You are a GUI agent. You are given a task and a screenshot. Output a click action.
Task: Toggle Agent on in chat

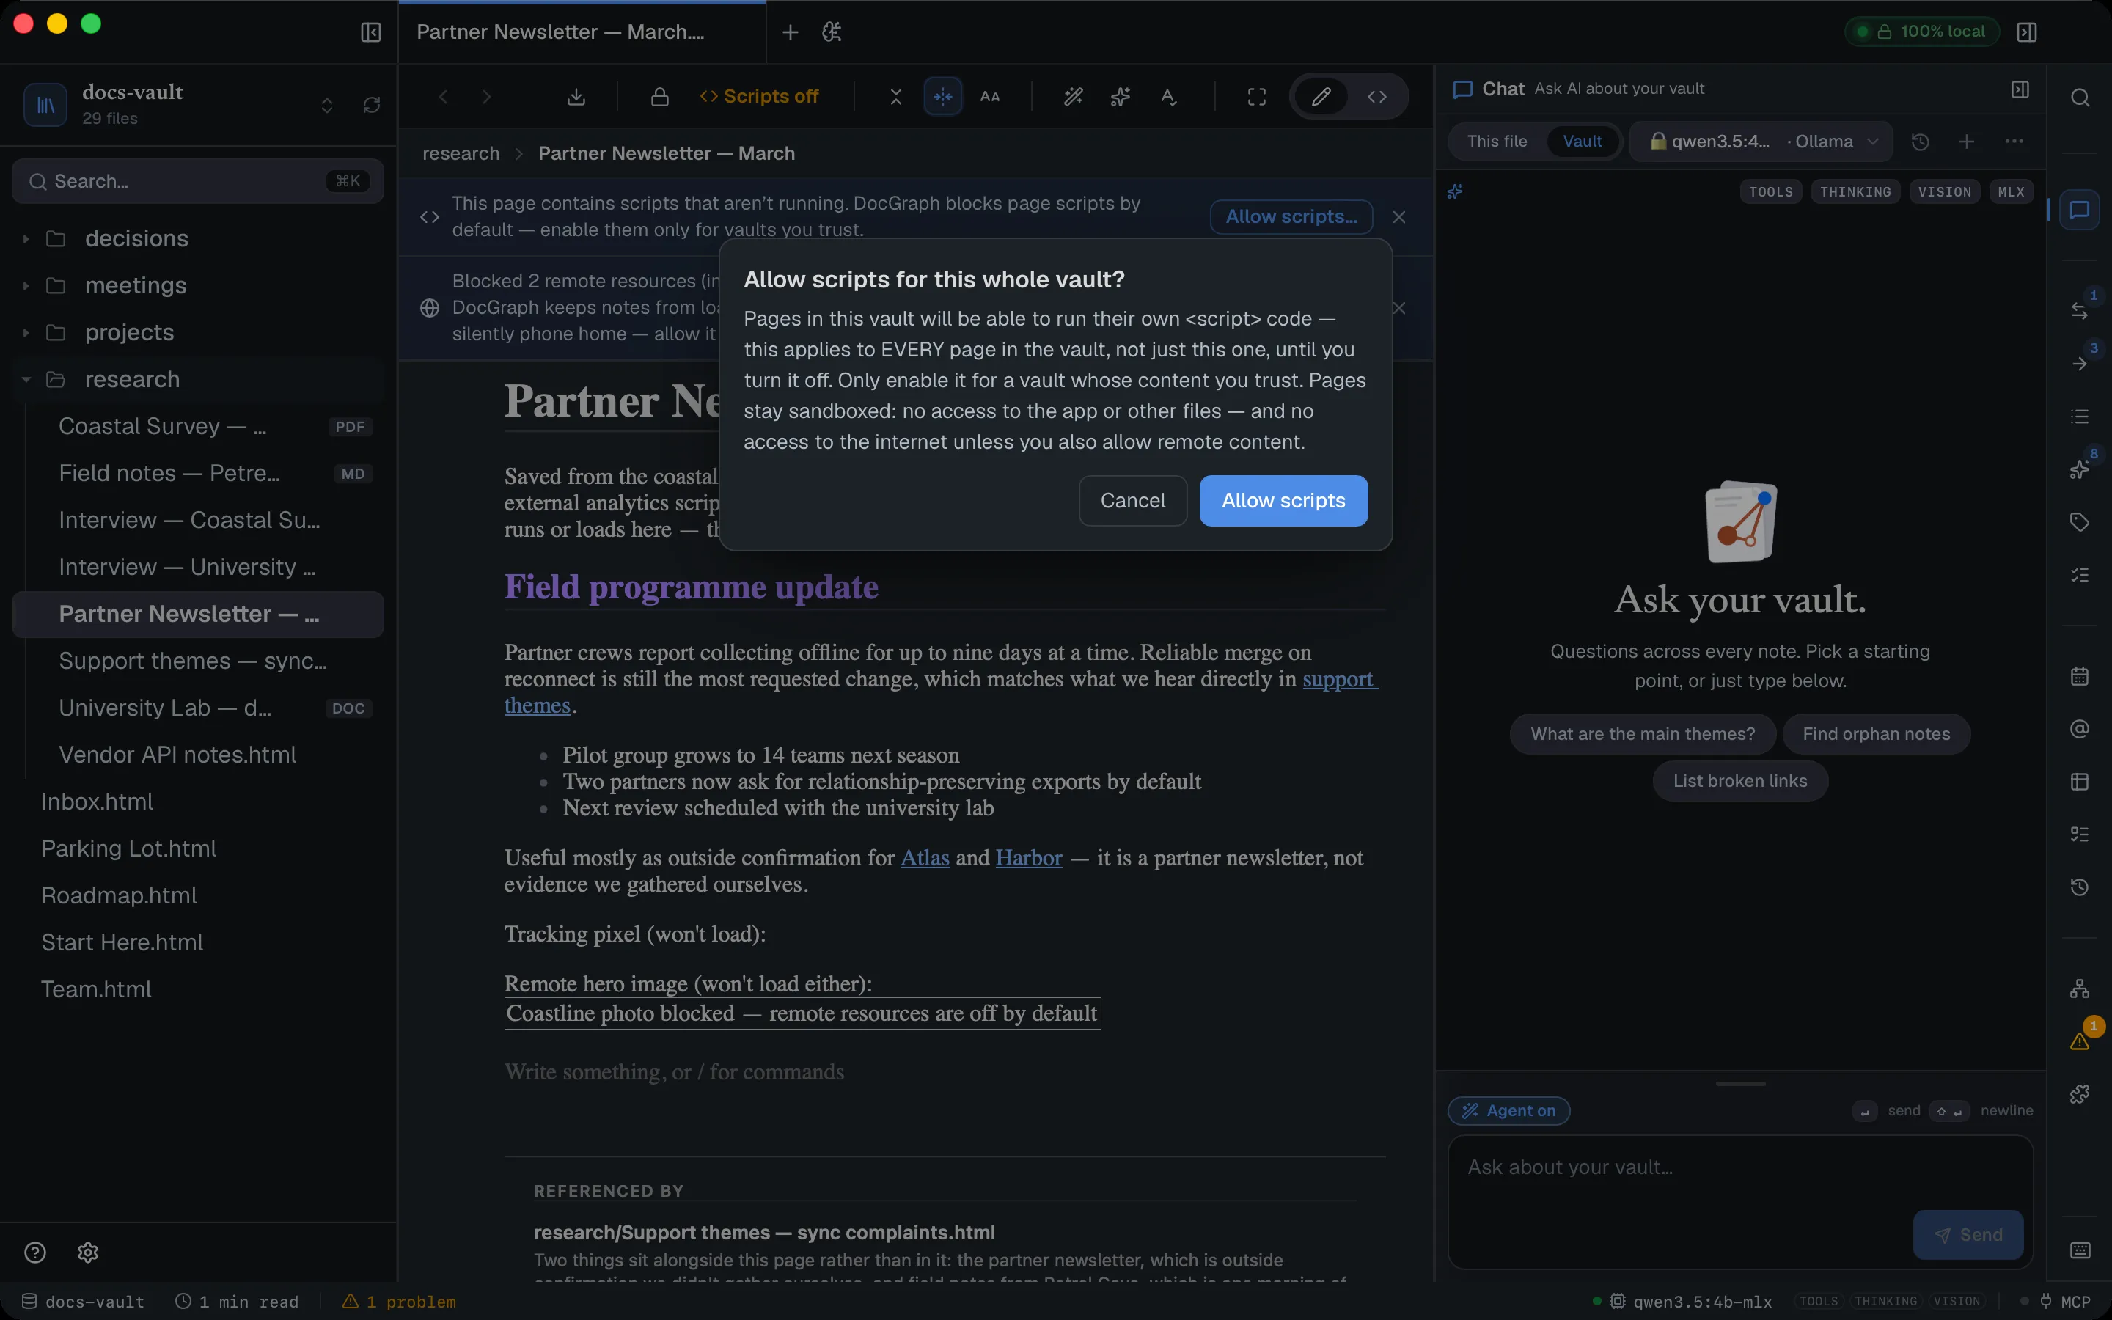[1509, 1110]
